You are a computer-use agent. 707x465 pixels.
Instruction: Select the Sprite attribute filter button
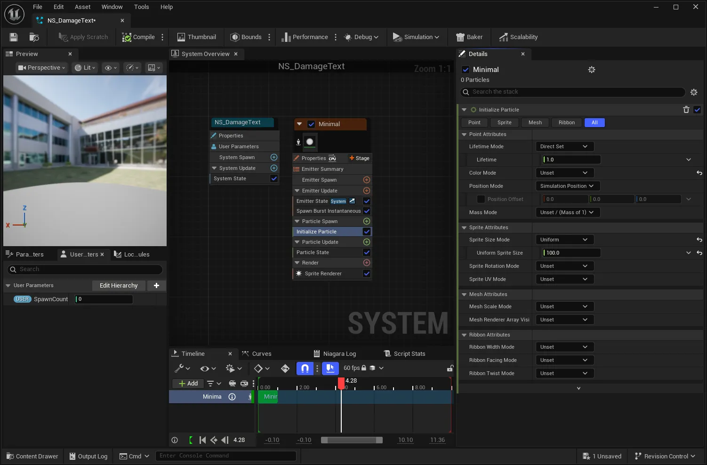pyautogui.click(x=504, y=122)
